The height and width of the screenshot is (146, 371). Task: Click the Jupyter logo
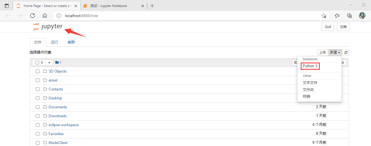point(48,27)
